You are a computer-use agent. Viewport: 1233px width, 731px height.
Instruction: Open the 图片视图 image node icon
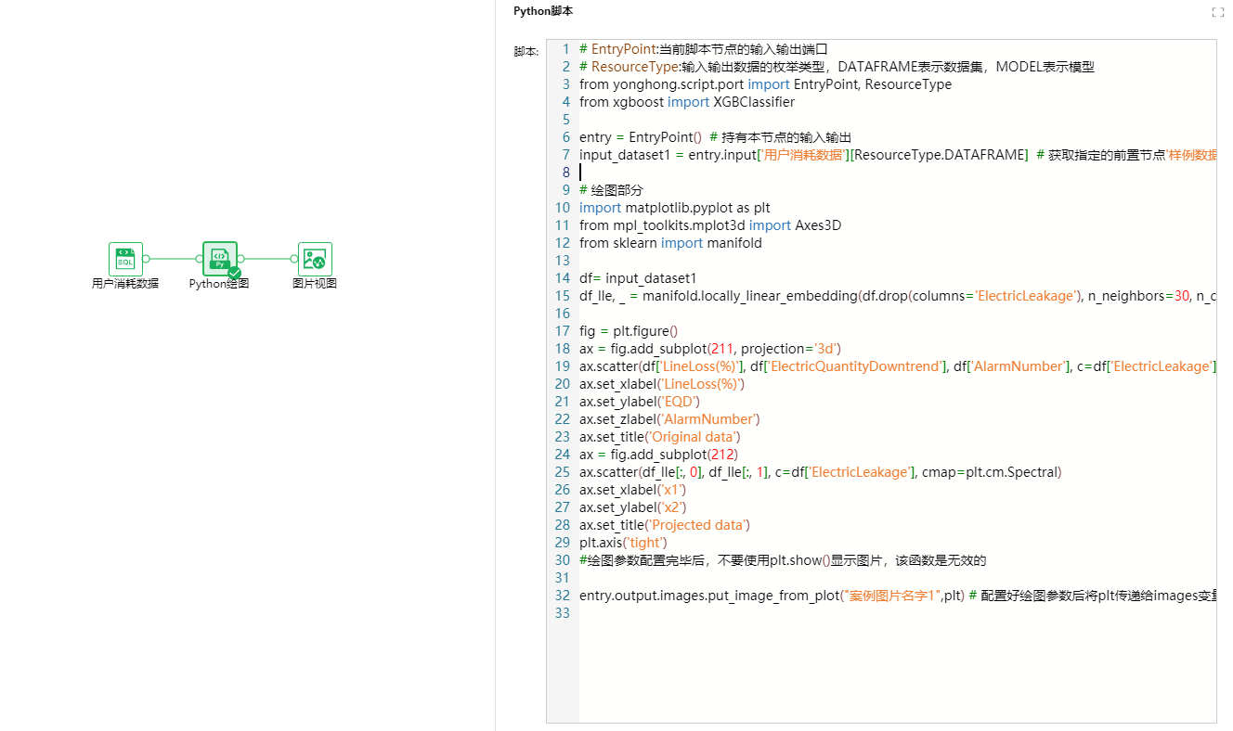(x=315, y=259)
